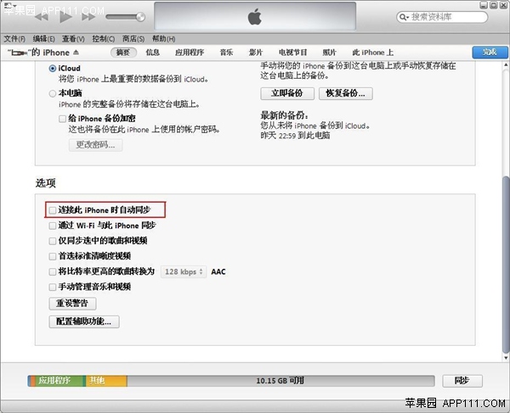Switch to the 电视节目 tab
The height and width of the screenshot is (413, 510).
(x=292, y=53)
